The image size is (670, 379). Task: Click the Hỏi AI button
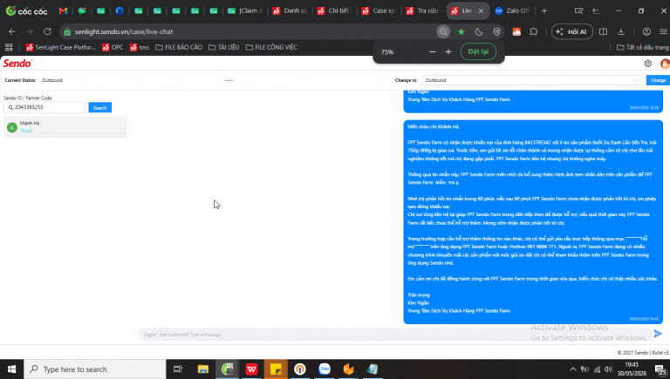click(x=571, y=31)
